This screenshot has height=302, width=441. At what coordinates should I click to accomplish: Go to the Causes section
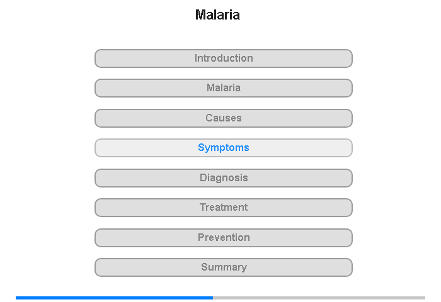(x=224, y=118)
